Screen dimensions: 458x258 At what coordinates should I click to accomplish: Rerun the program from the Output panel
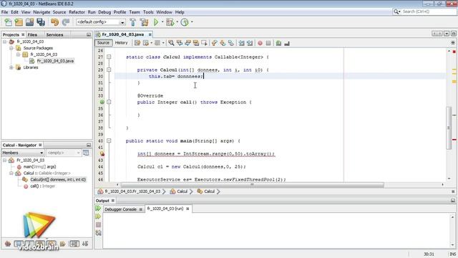tap(98, 209)
